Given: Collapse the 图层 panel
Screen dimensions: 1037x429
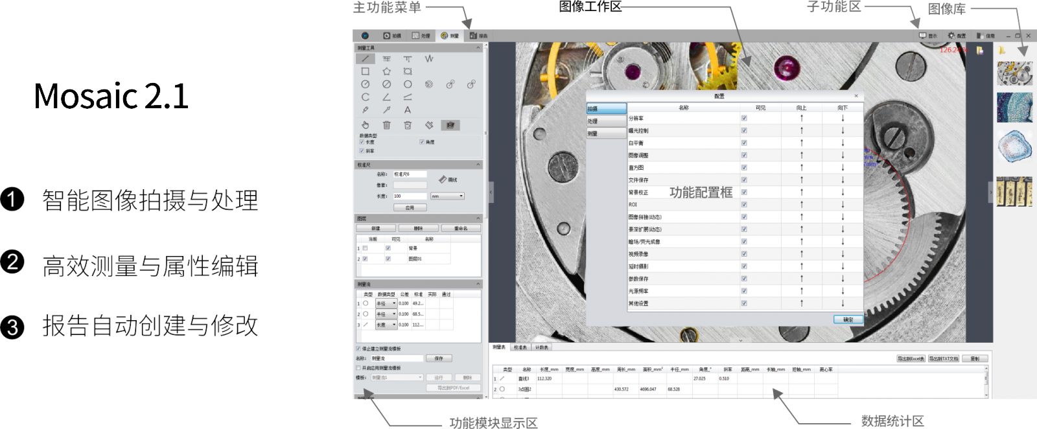Looking at the screenshot, I should click(478, 218).
